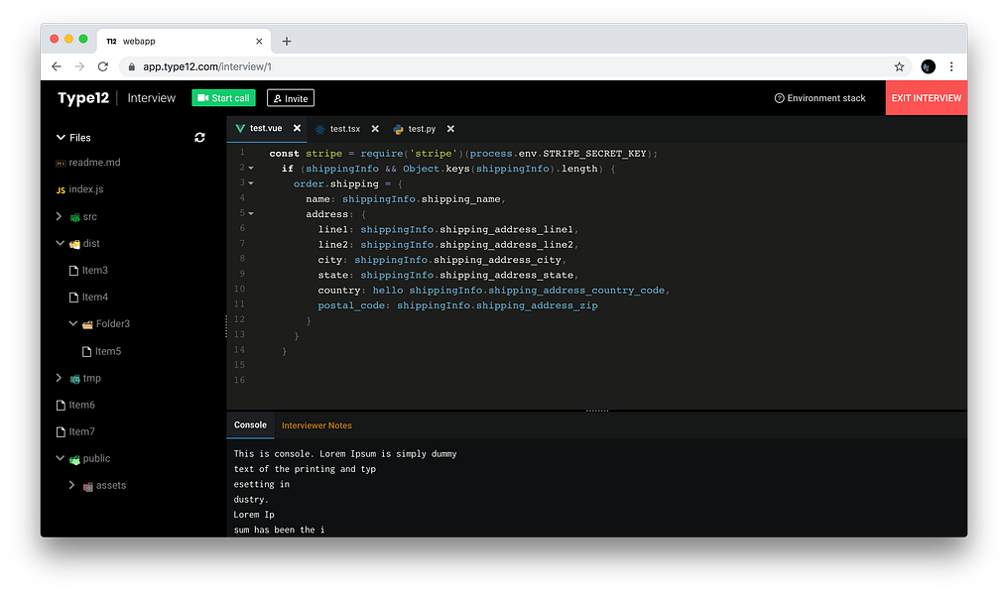View site security lock info

pos(132,66)
